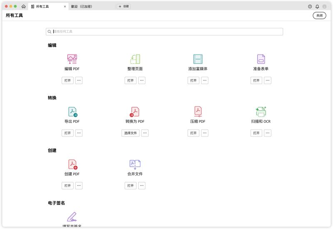This screenshot has width=333, height=229.
Task: Open 编辑 PDF with its 打开 button
Action: point(67,80)
